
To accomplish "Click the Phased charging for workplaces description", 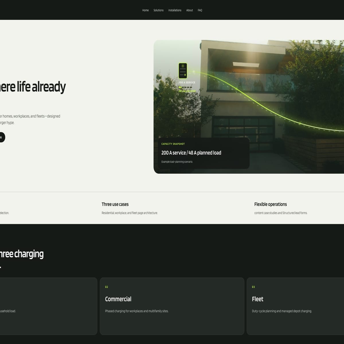I will coord(137,311).
